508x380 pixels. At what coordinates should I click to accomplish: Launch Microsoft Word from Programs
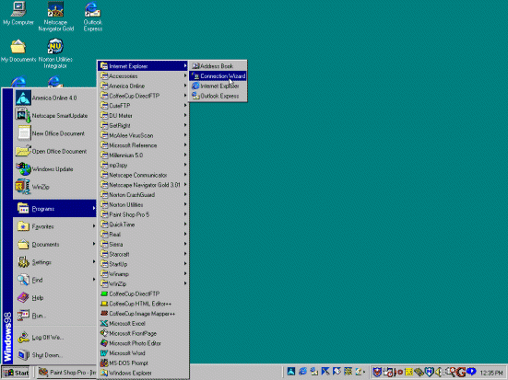[x=143, y=353]
